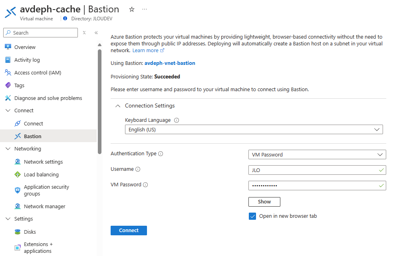Collapse the Connect group in sidebar
The image size is (393, 256).
click(x=8, y=110)
